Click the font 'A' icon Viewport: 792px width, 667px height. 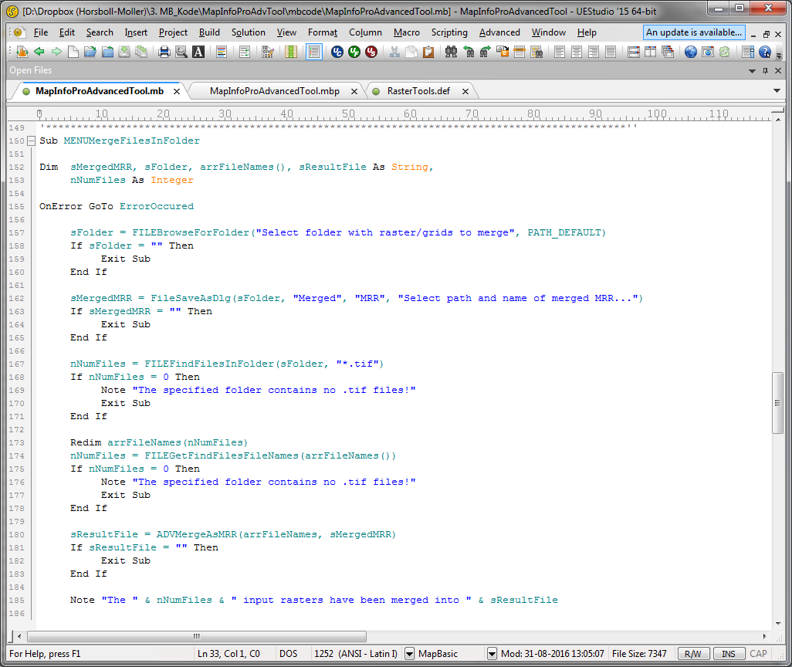(x=198, y=52)
